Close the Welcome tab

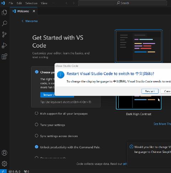point(34,11)
